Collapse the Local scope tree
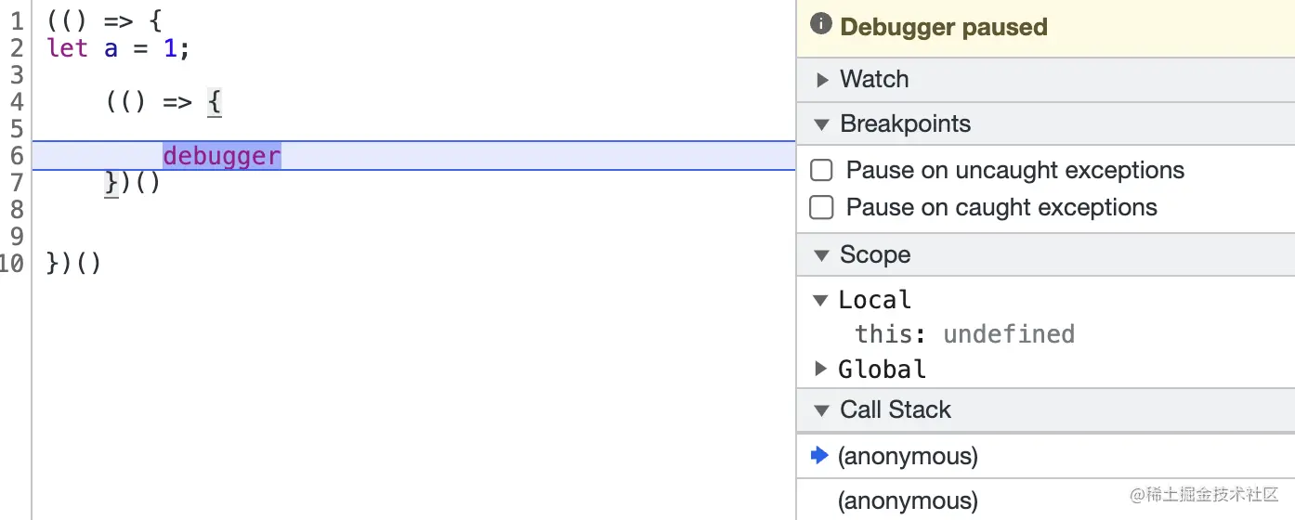The image size is (1295, 520). coord(820,301)
